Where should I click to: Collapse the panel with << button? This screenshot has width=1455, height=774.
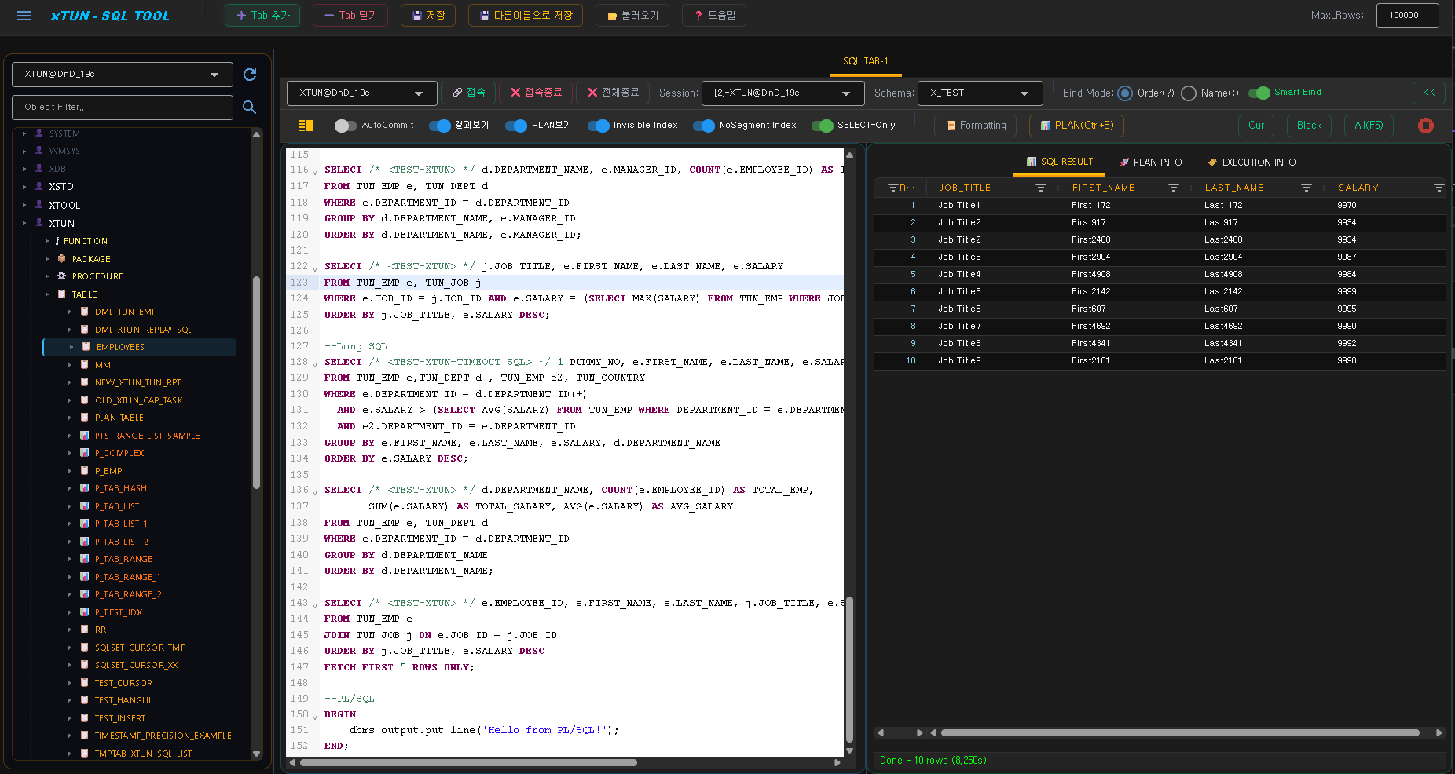(1429, 93)
